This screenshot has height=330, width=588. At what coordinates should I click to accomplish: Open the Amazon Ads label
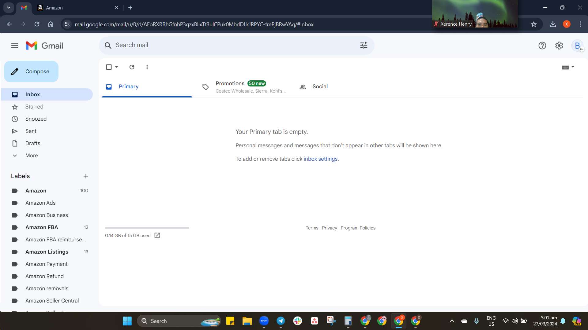pyautogui.click(x=47, y=203)
